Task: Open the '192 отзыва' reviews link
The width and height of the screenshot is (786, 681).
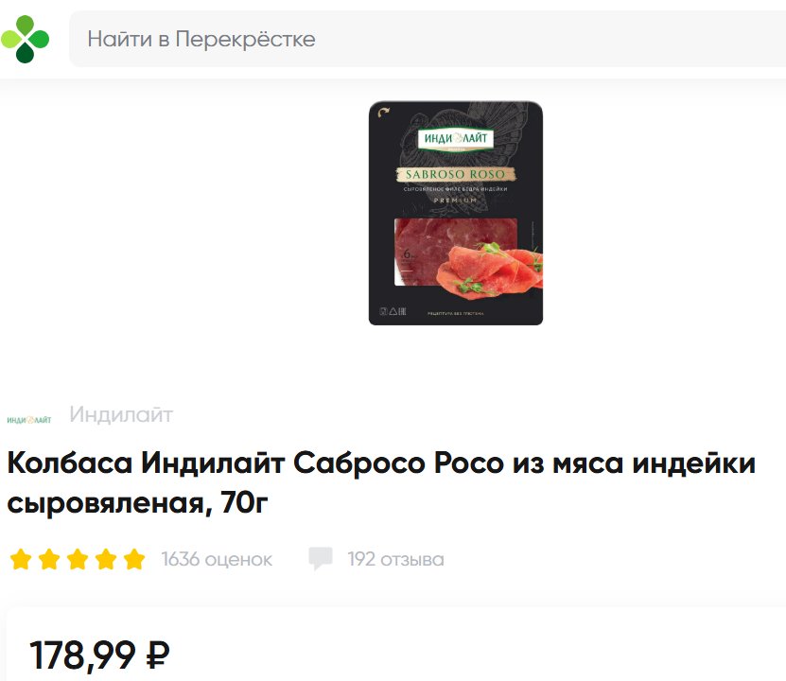Action: pos(396,559)
